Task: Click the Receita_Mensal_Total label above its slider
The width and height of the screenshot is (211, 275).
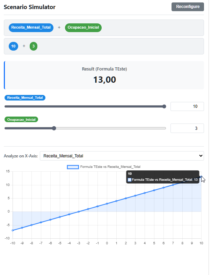Action: click(x=25, y=98)
